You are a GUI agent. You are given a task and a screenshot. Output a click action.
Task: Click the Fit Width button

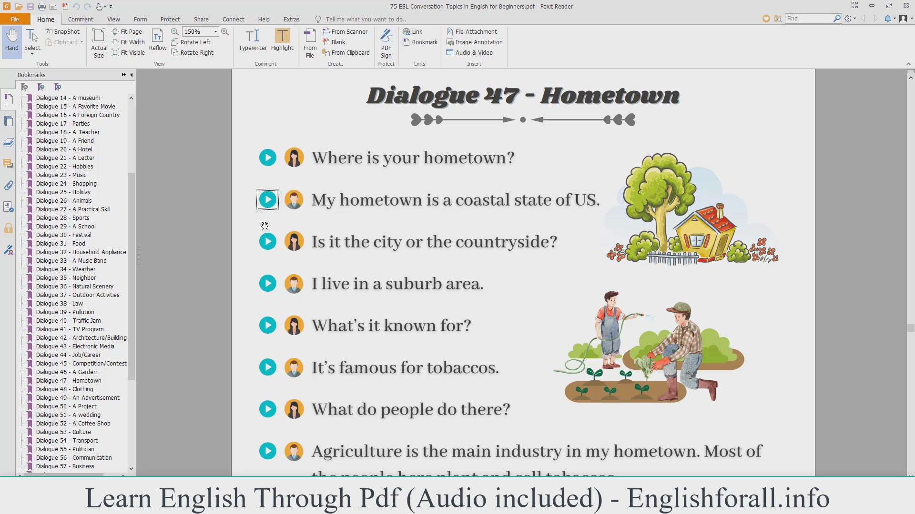[x=128, y=42]
